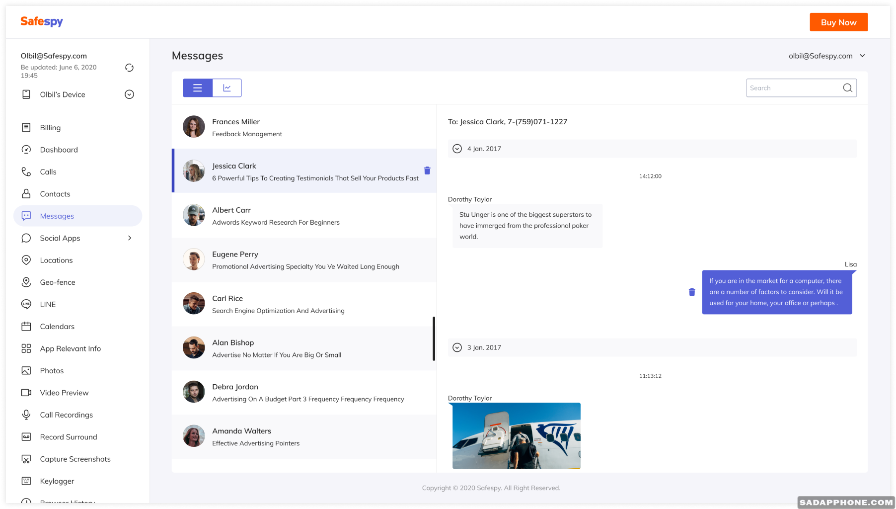Expand the Social Apps menu
The width and height of the screenshot is (896, 509).
129,238
